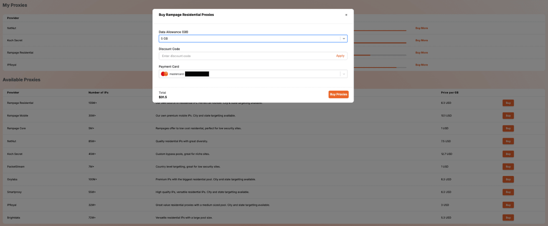This screenshot has height=226, width=548.
Task: Click NetNut in the My Proxies list
Action: pos(12,28)
